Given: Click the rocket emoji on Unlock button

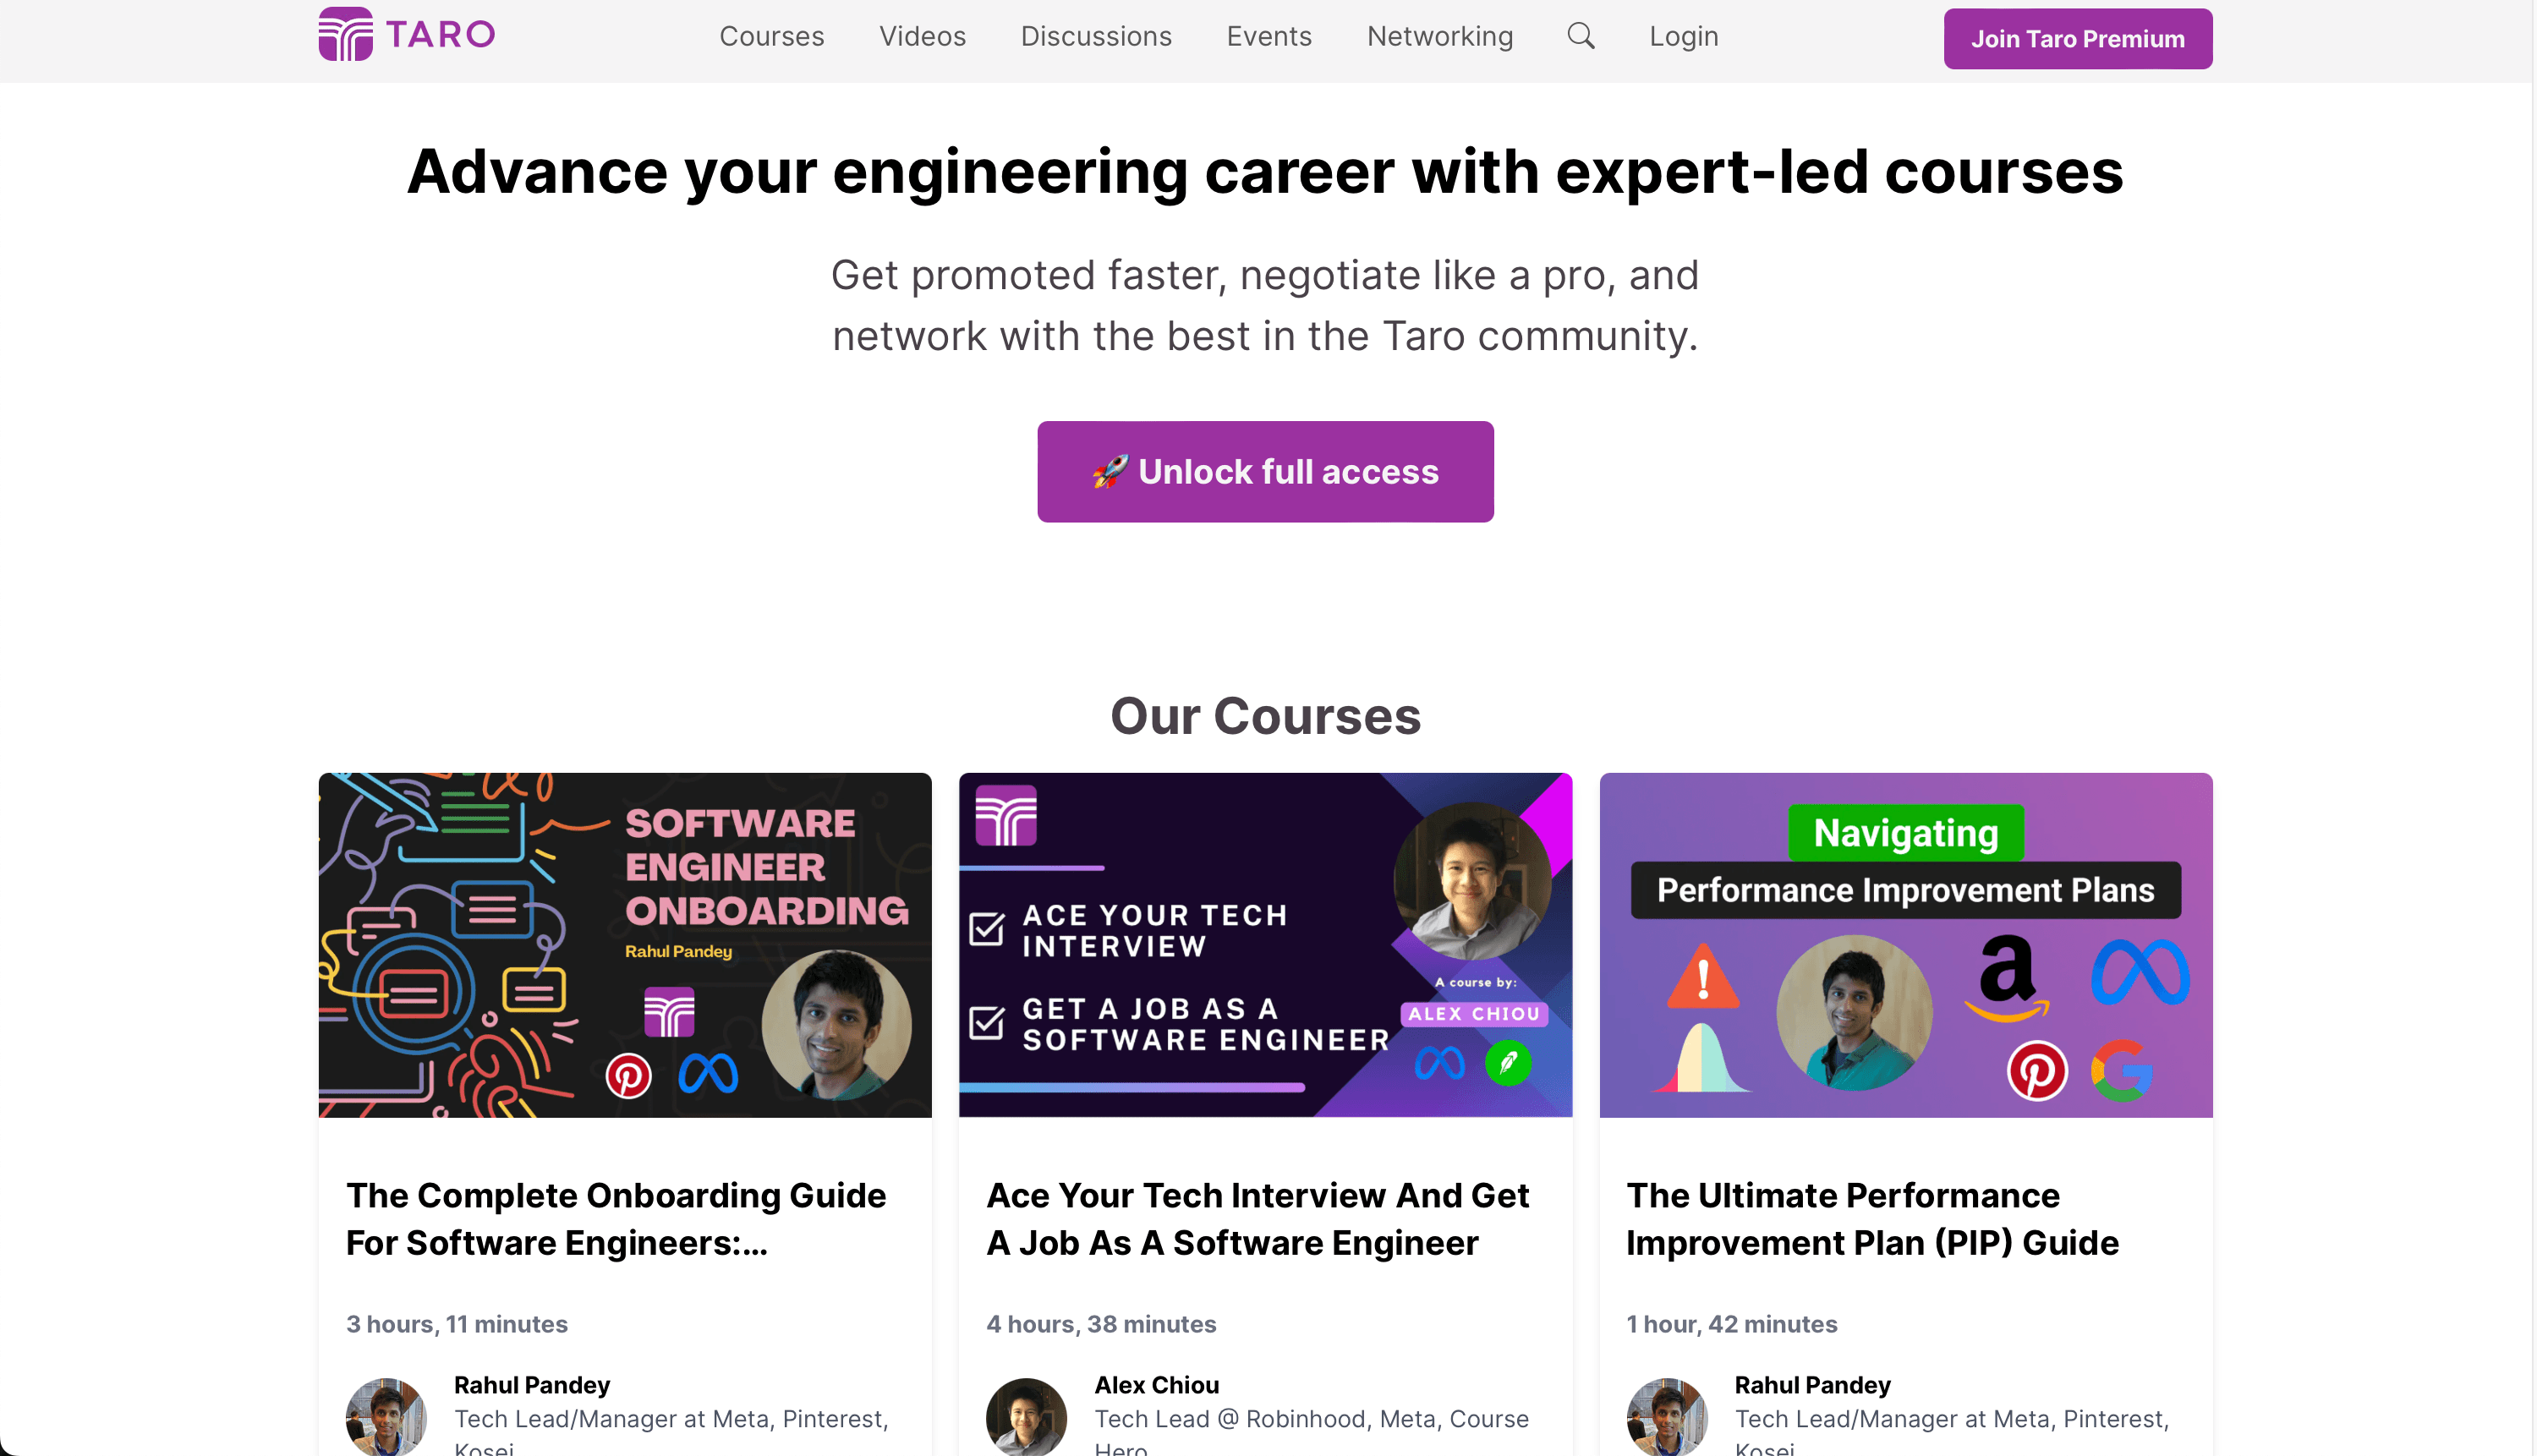Looking at the screenshot, I should (x=1110, y=471).
